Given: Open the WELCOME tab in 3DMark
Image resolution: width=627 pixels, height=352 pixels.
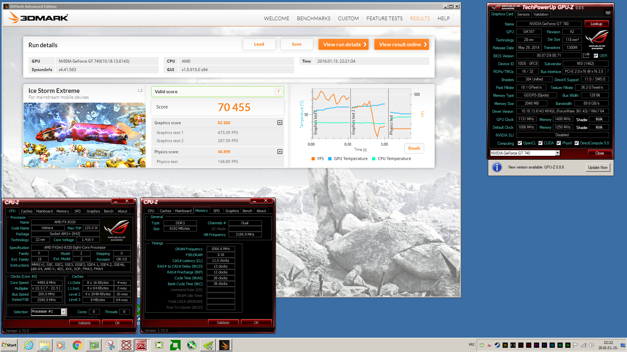Looking at the screenshot, I should (x=277, y=19).
